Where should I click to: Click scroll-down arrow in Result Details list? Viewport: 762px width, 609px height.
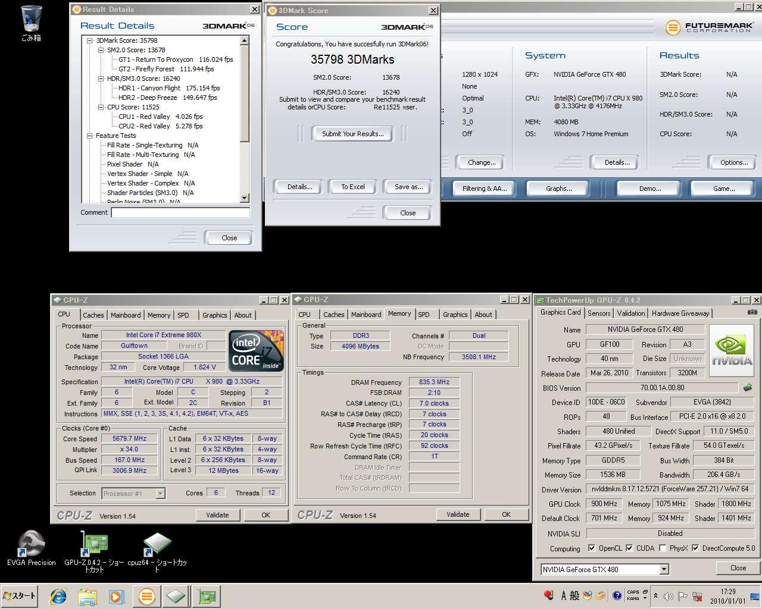(x=244, y=198)
